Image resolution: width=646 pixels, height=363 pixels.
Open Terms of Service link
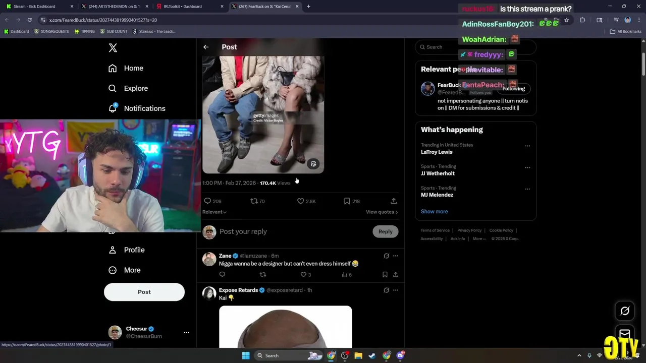coord(435,230)
